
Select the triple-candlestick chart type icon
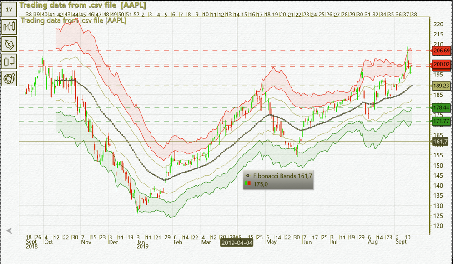9,27
